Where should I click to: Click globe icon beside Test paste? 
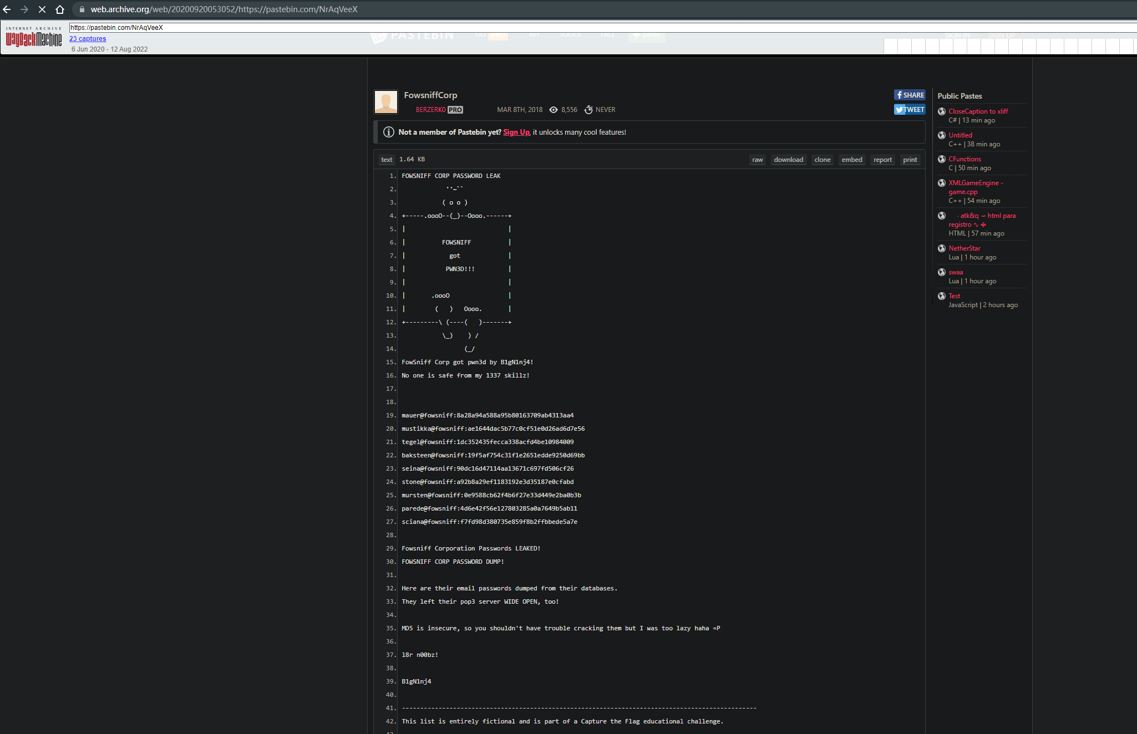click(942, 296)
